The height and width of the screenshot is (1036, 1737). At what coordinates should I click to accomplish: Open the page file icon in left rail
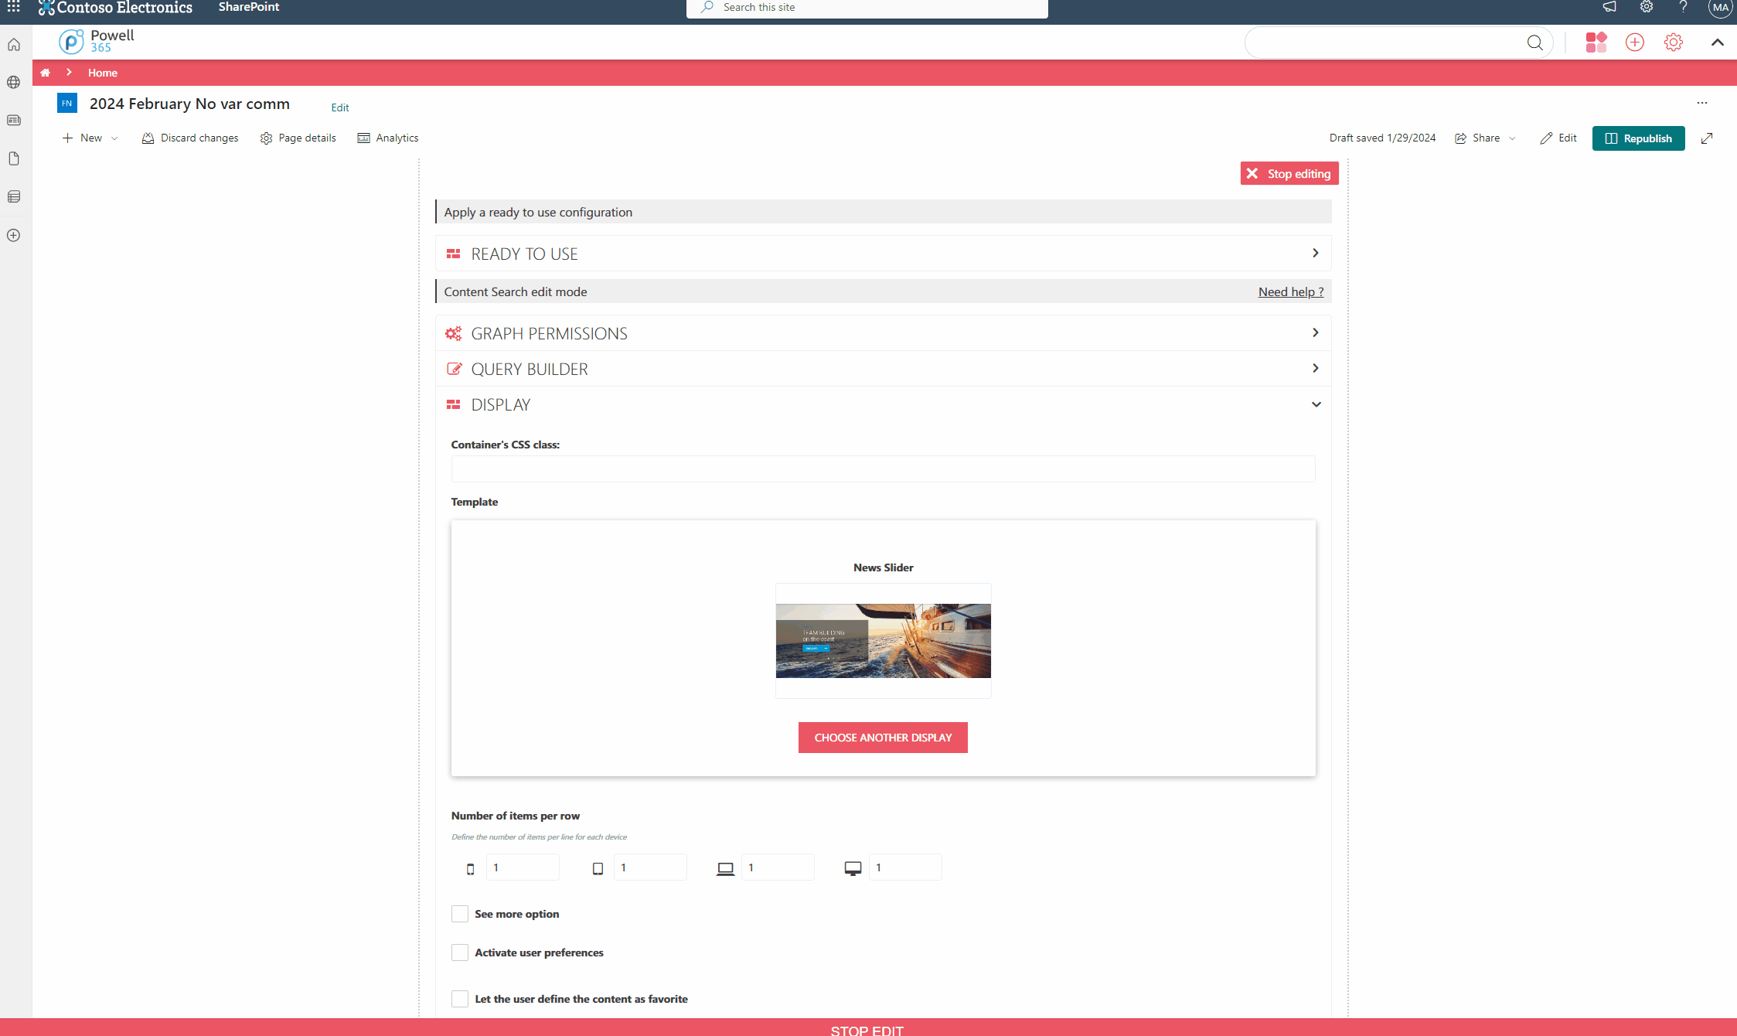14,158
